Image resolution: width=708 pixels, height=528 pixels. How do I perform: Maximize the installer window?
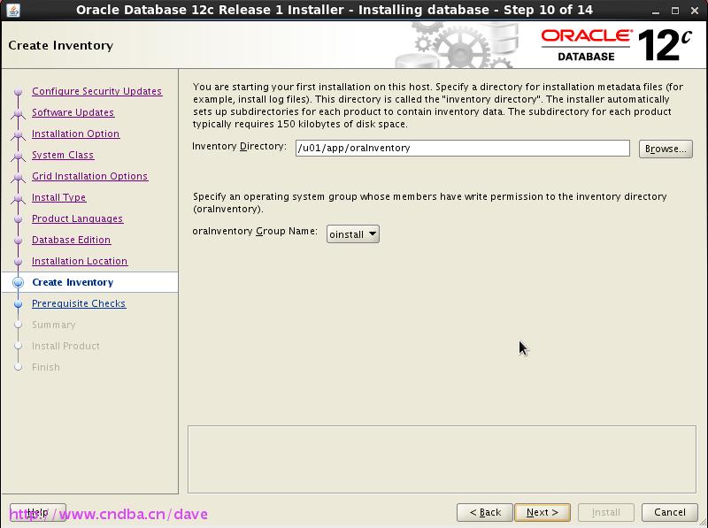pyautogui.click(x=675, y=11)
